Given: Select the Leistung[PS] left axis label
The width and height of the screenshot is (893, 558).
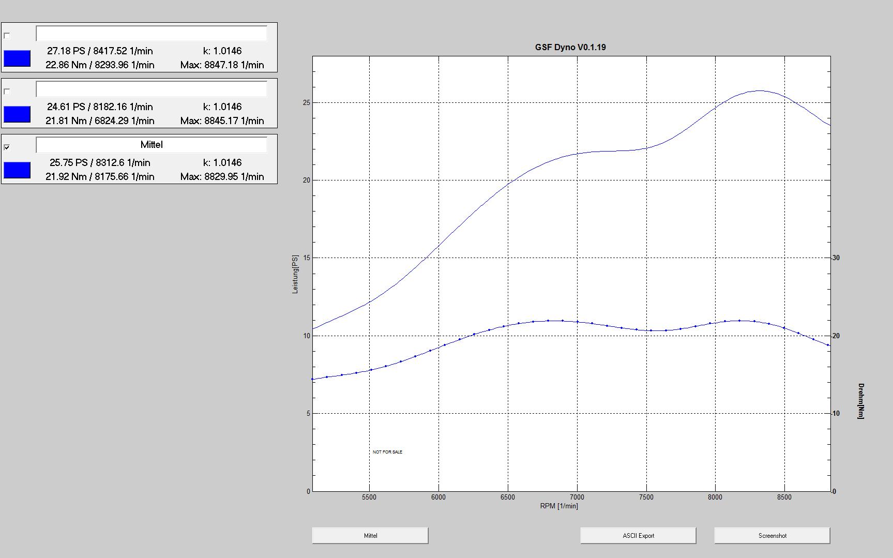Looking at the screenshot, I should (x=295, y=274).
